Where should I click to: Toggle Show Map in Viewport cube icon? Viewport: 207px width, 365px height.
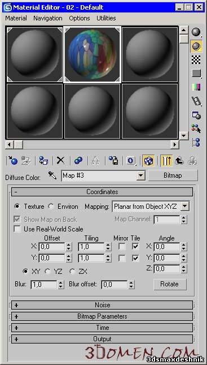pyautogui.click(x=148, y=161)
